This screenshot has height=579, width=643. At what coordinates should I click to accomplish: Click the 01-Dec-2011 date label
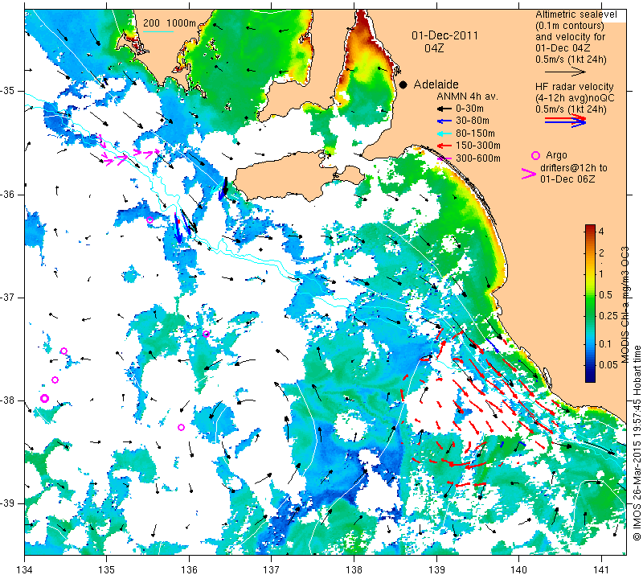(x=445, y=35)
